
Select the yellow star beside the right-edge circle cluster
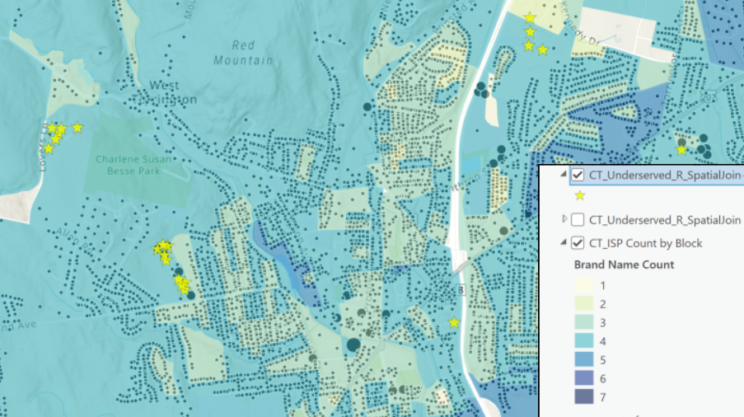click(681, 149)
